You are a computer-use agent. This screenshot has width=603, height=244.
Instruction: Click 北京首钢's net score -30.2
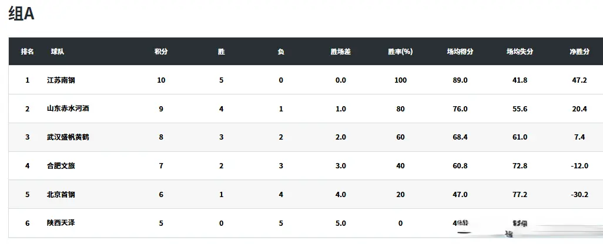tap(579, 195)
